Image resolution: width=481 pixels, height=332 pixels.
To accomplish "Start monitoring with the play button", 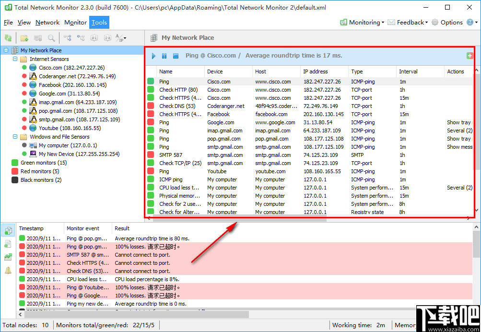I will (153, 56).
